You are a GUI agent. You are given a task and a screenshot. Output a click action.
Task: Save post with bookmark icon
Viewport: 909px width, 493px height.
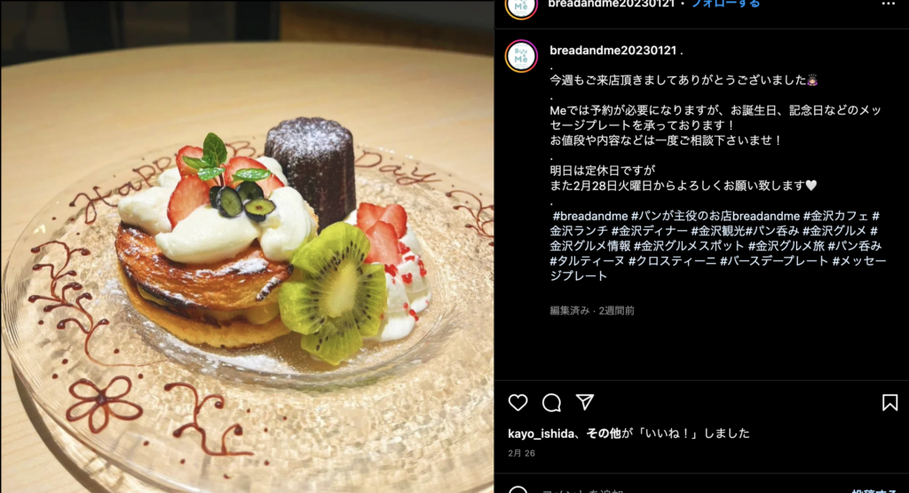(889, 402)
